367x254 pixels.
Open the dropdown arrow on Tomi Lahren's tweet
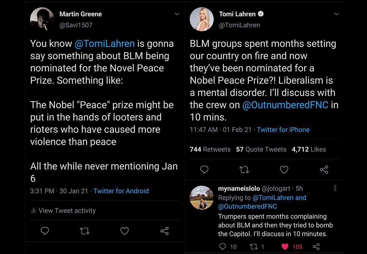click(336, 14)
